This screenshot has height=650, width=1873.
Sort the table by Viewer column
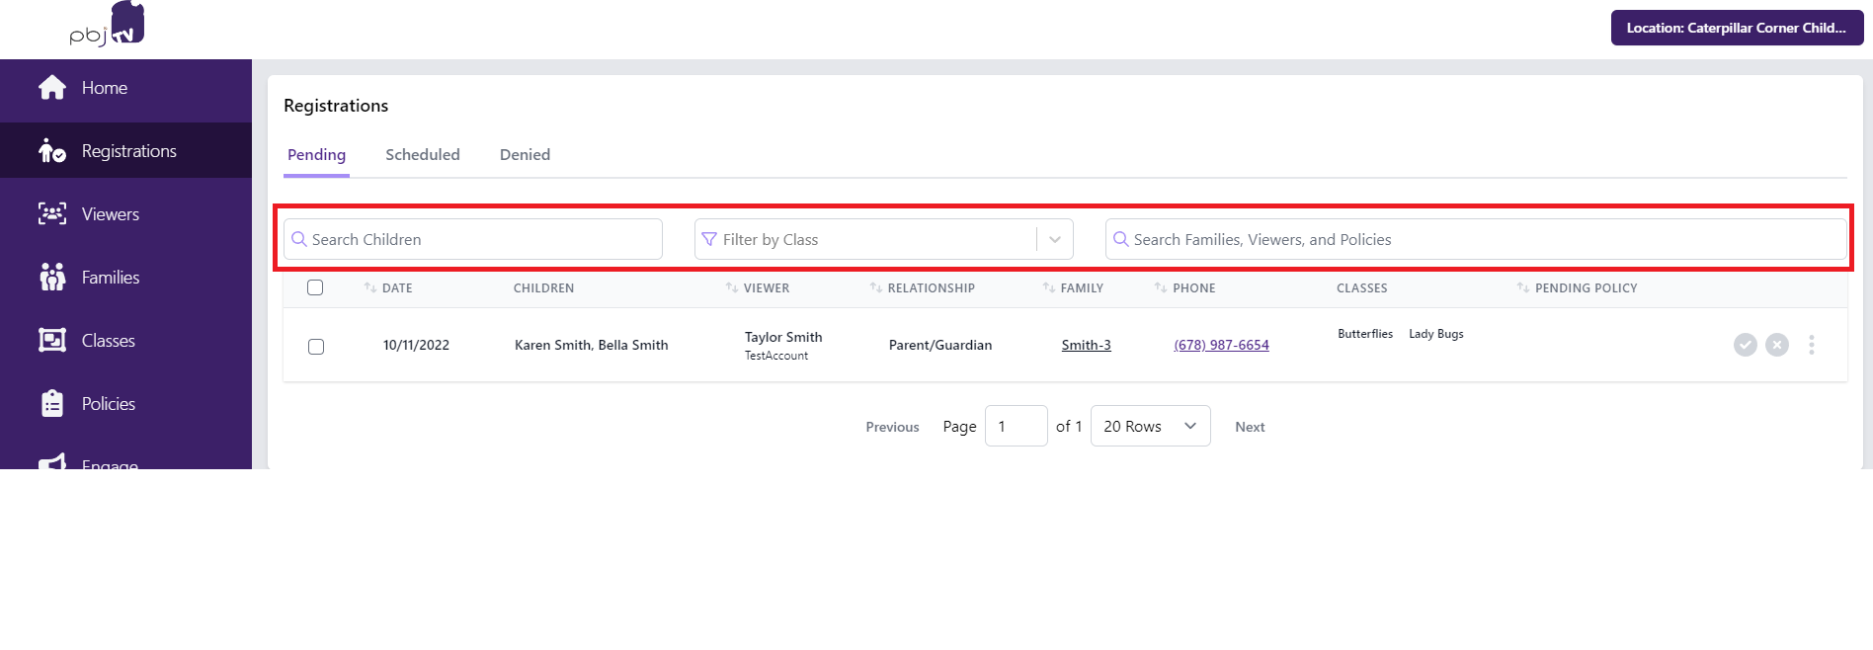pyautogui.click(x=758, y=287)
